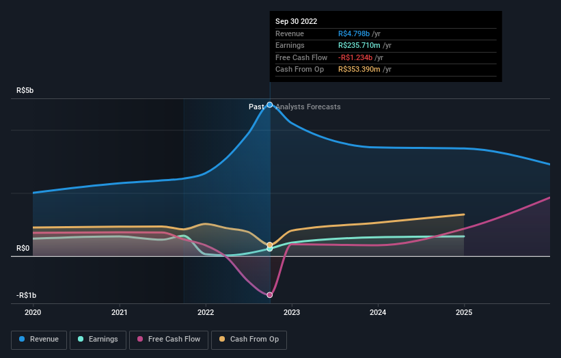Click the -R$1.234b free cash flow value
561x358 pixels.
tap(355, 57)
